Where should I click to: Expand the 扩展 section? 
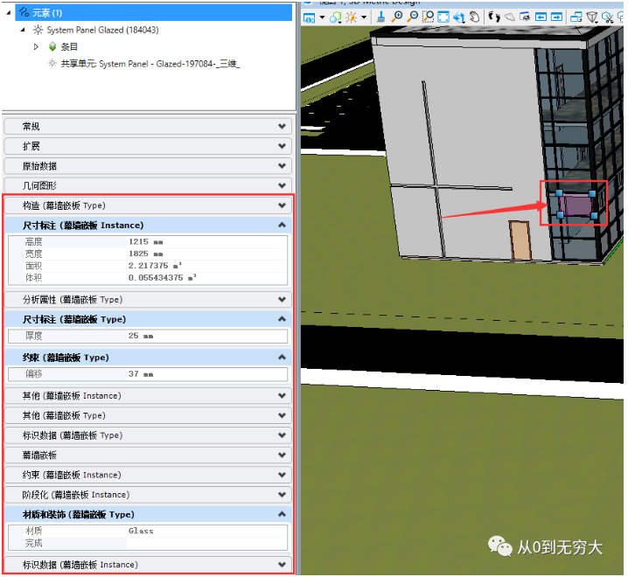(x=148, y=146)
